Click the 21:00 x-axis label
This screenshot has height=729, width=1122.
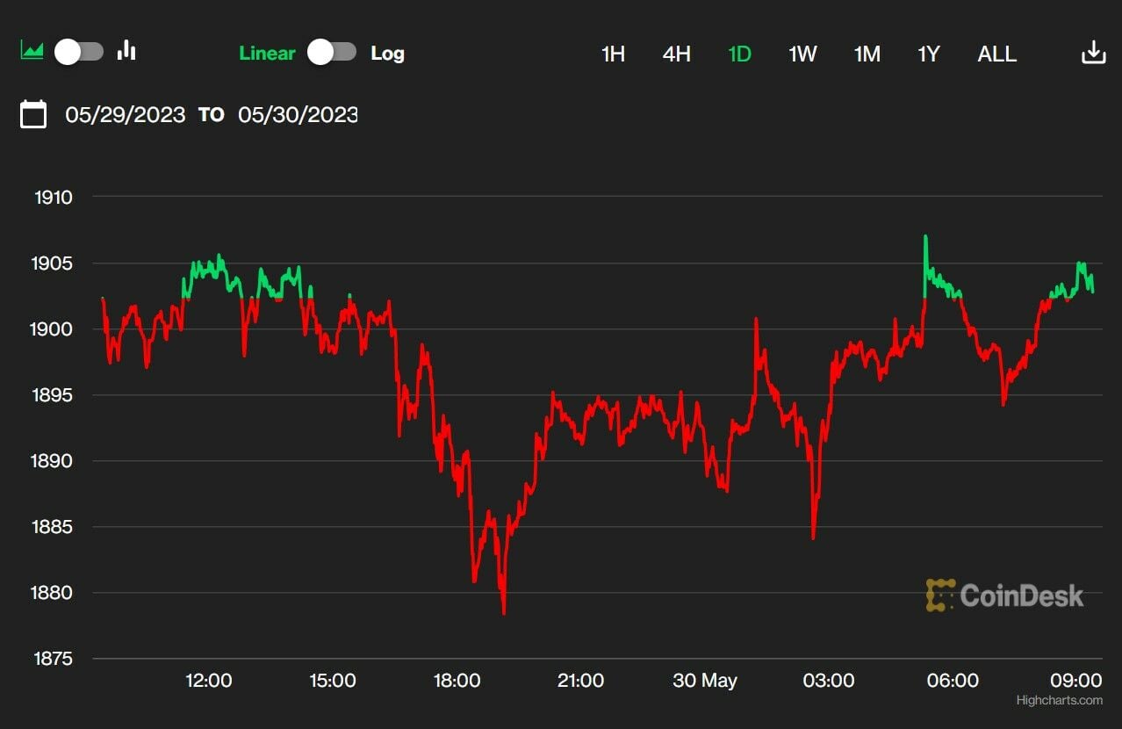pyautogui.click(x=580, y=681)
